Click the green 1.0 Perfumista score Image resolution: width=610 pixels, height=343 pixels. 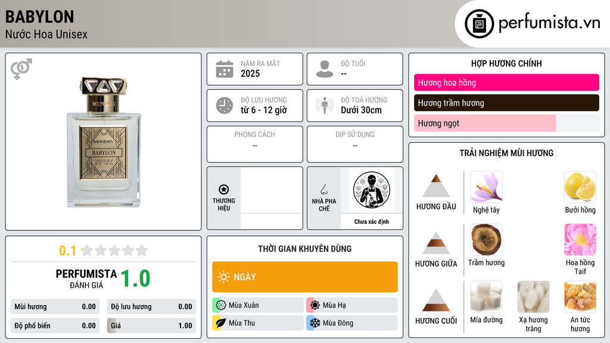(x=135, y=279)
